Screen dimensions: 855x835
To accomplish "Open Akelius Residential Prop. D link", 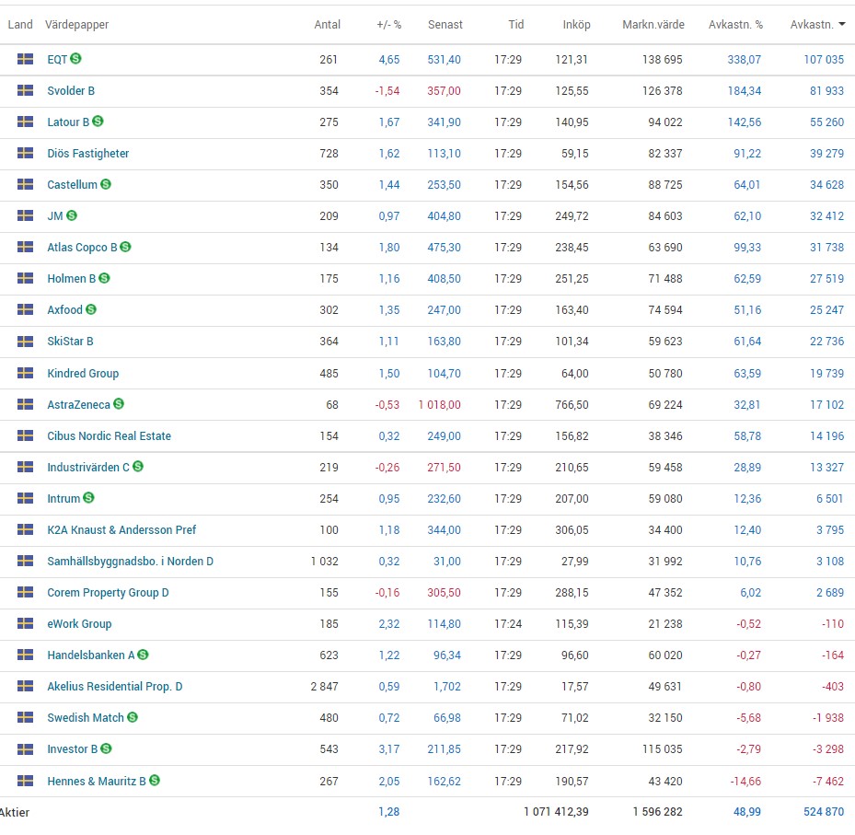I will [x=114, y=687].
